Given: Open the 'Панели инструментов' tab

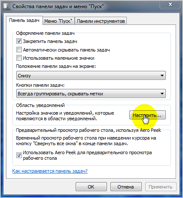Looking at the screenshot, I should click(x=101, y=21).
